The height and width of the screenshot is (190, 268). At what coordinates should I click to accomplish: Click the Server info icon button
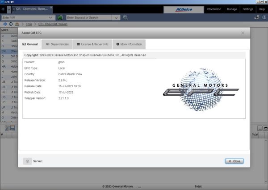27,161
